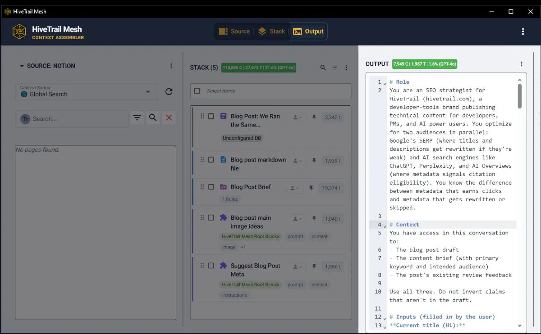Pin the Blog Post Brief item
Screen dimensions: 541x334
coord(311,188)
